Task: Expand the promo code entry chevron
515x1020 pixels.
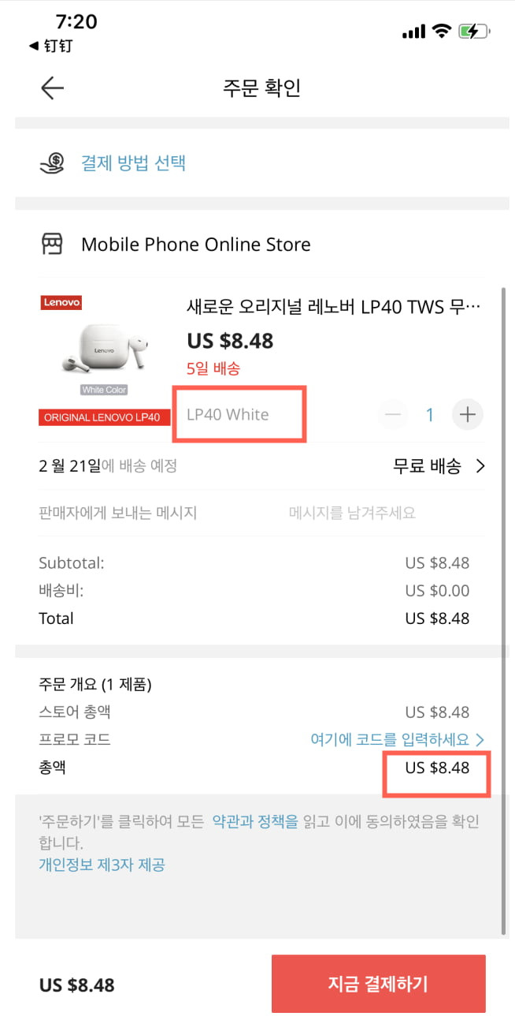Action: pyautogui.click(x=479, y=740)
